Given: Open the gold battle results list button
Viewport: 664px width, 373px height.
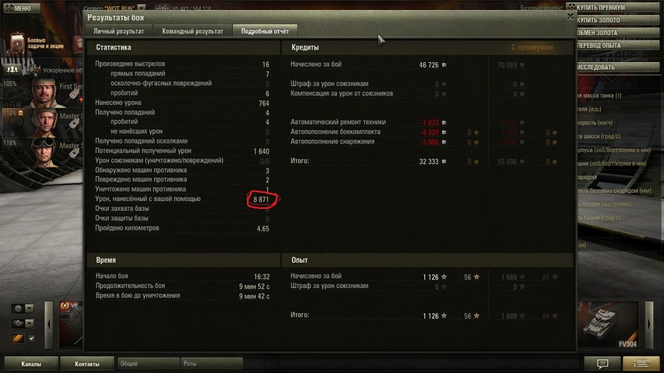Looking at the screenshot, I should [641, 363].
